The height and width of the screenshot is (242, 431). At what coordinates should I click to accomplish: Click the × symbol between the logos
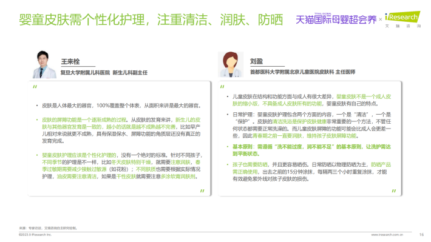[381, 19]
